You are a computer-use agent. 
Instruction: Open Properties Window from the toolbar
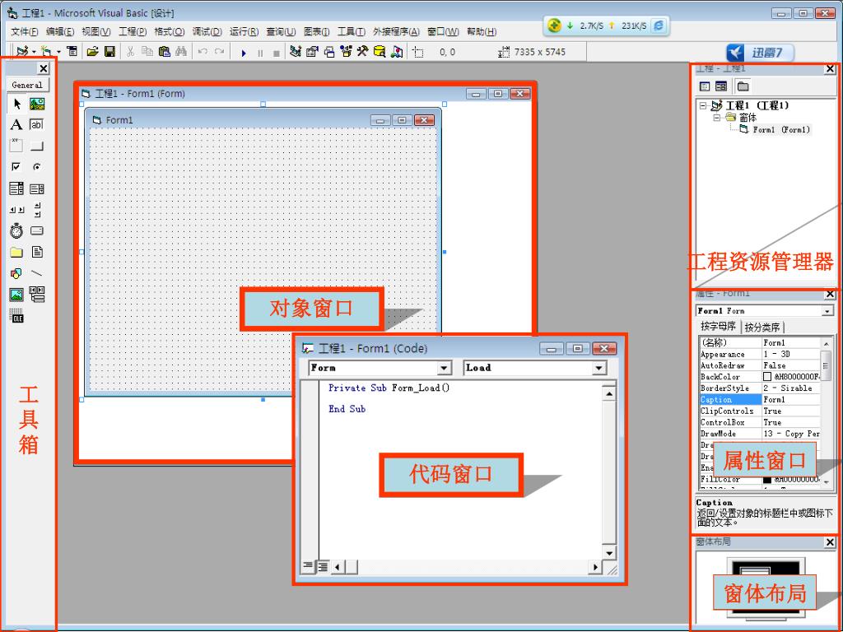tap(312, 52)
